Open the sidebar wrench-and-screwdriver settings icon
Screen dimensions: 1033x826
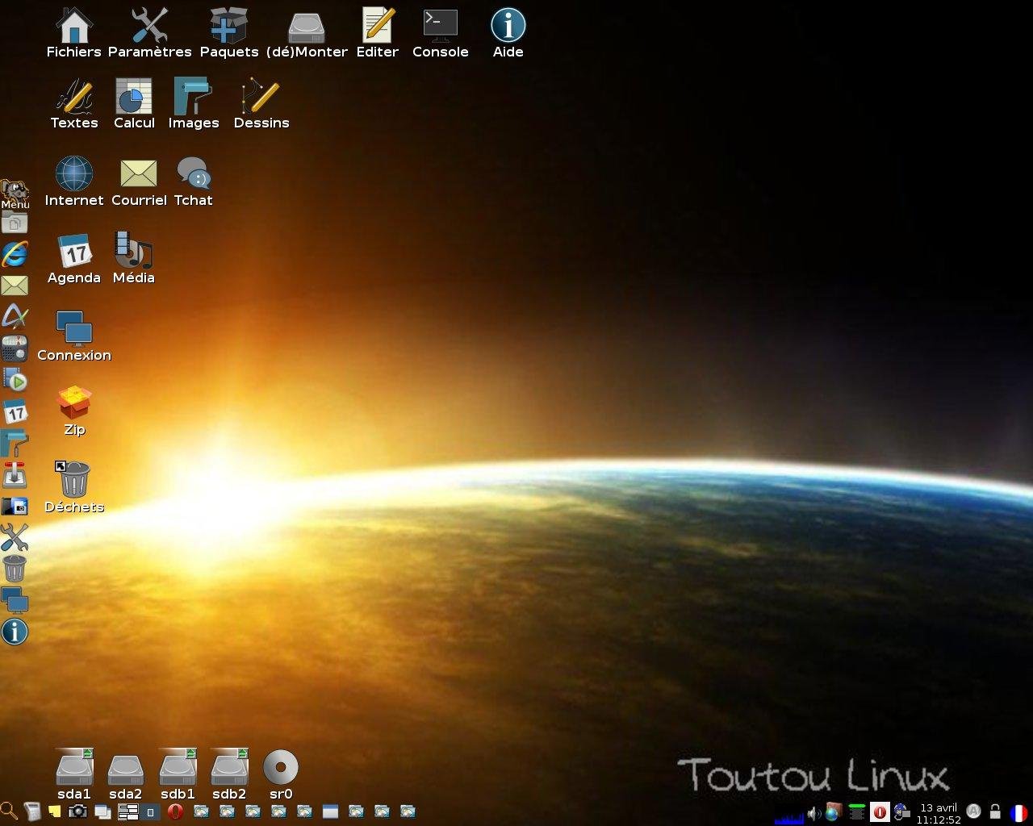[15, 538]
